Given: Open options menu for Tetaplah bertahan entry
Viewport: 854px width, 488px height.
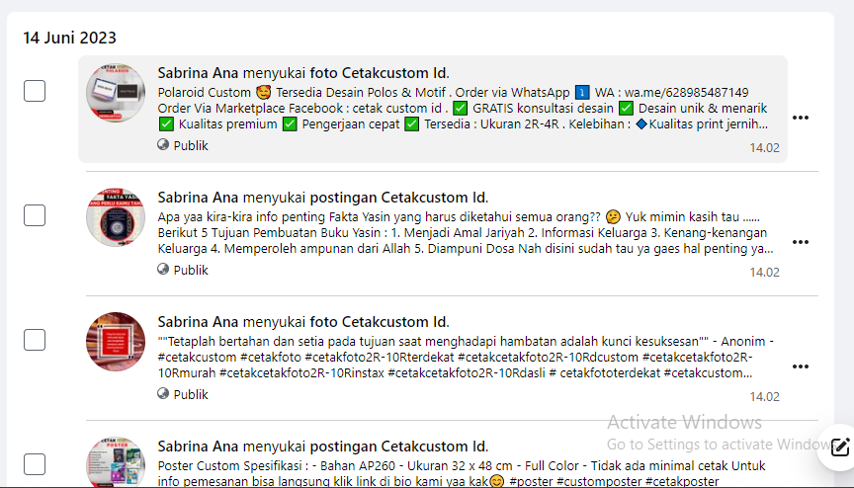Looking at the screenshot, I should click(800, 366).
